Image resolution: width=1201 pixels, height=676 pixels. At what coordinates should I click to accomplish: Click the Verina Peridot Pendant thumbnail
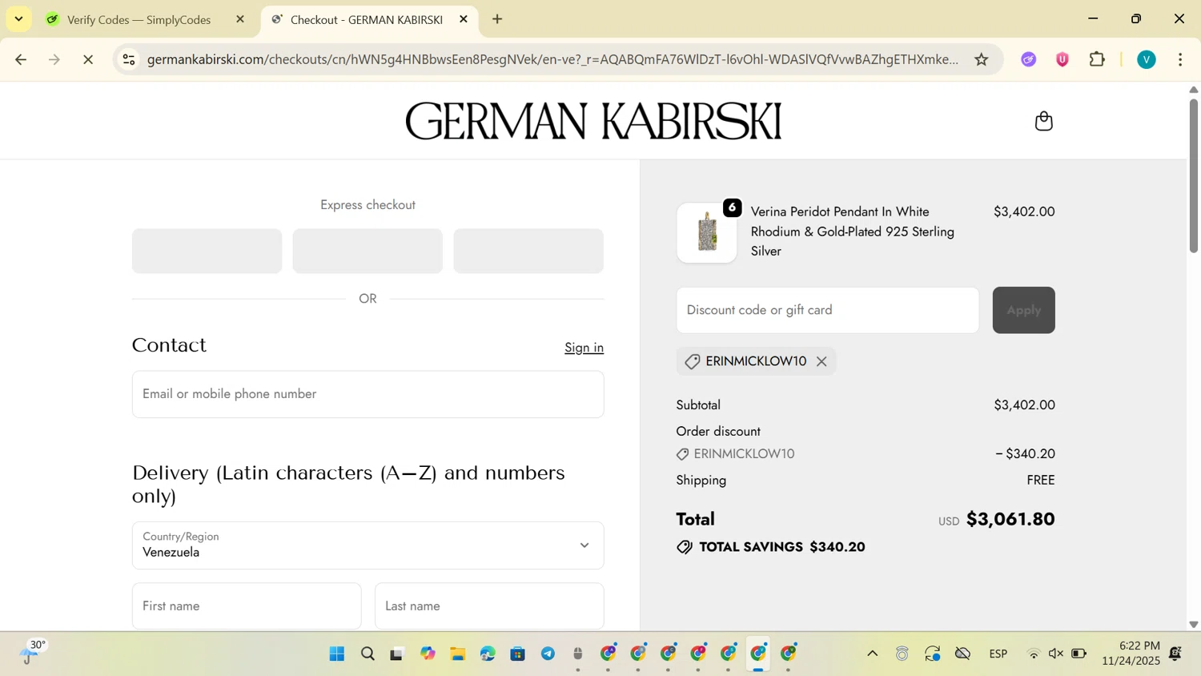tap(707, 232)
